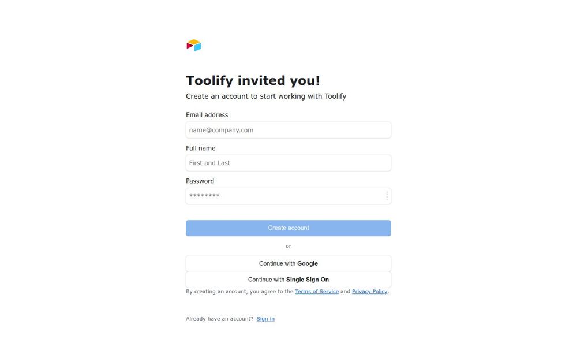577x361 pixels.
Task: Click the "Full name" field label
Action: coord(200,148)
